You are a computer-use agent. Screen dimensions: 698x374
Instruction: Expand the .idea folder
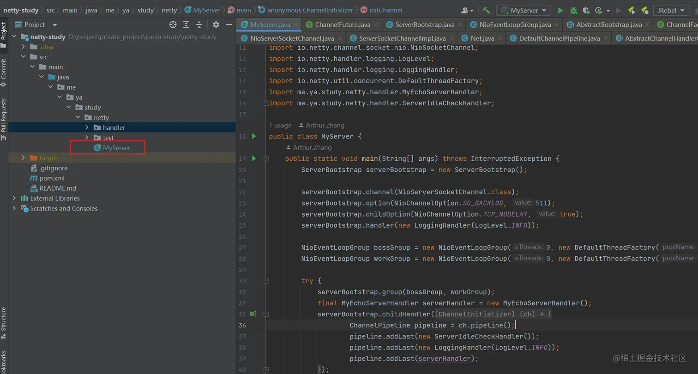[24, 47]
